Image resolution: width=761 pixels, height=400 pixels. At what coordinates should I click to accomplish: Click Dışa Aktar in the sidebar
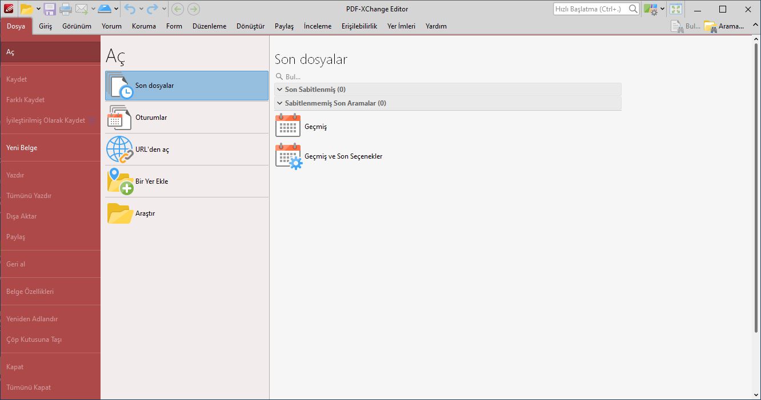pos(50,216)
